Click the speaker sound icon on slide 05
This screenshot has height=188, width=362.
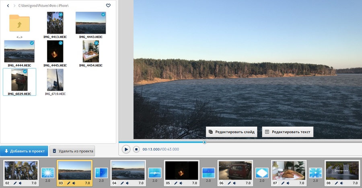click(x=181, y=183)
